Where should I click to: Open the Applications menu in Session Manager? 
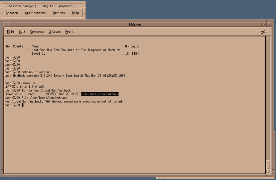[x=35, y=13]
